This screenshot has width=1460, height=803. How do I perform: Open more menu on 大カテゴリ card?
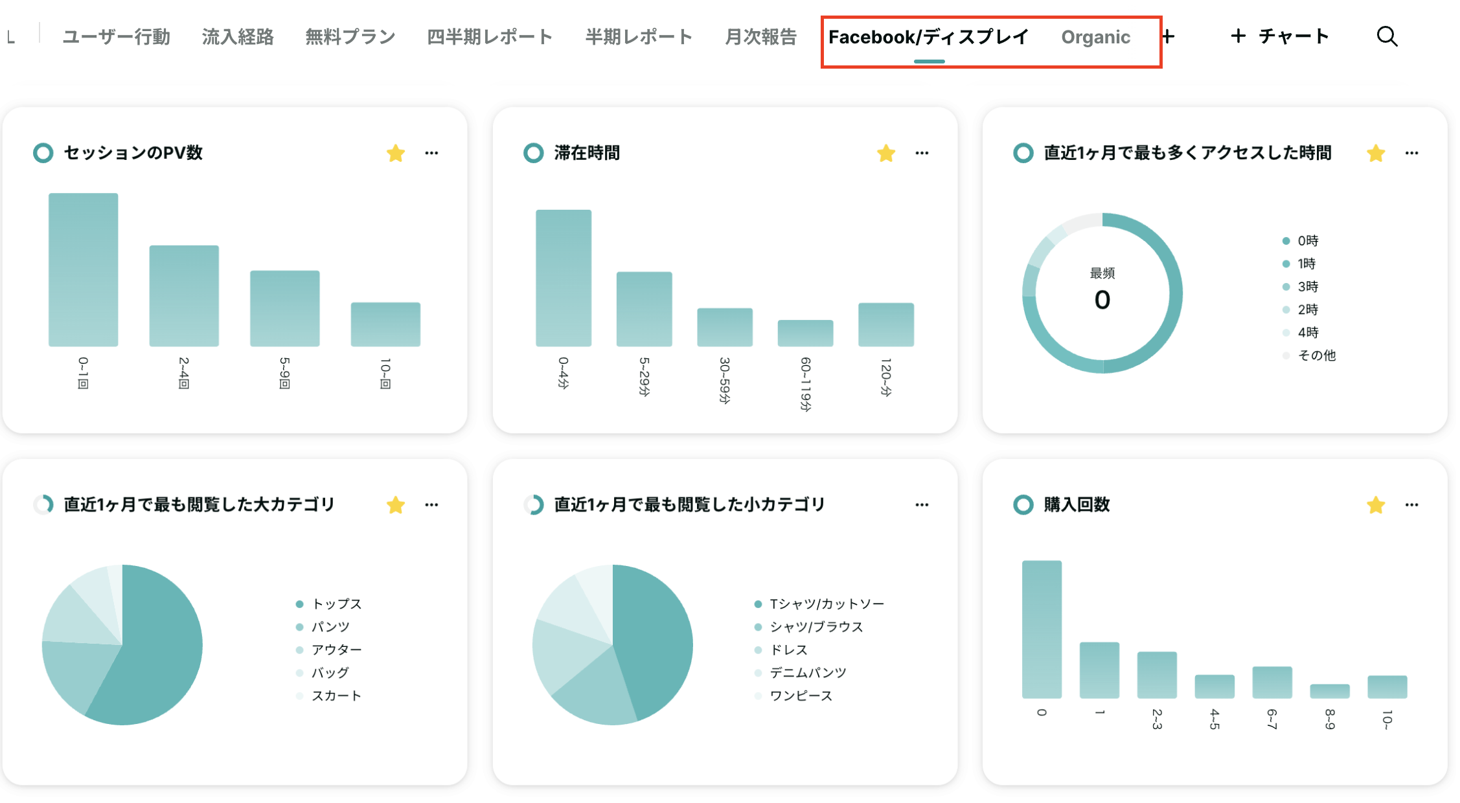click(x=432, y=505)
